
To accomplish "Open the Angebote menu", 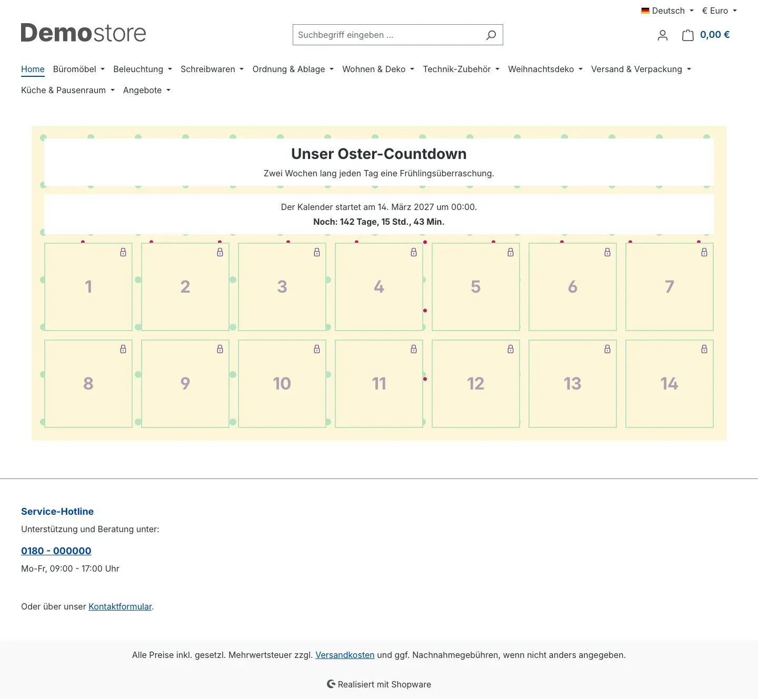I will point(147,90).
